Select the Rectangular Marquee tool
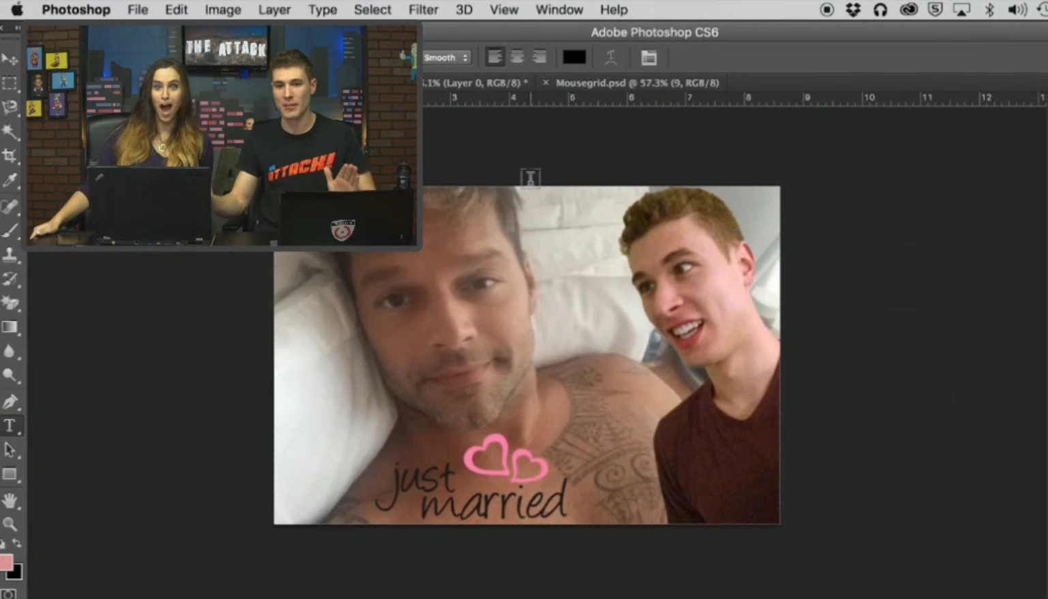 click(10, 83)
